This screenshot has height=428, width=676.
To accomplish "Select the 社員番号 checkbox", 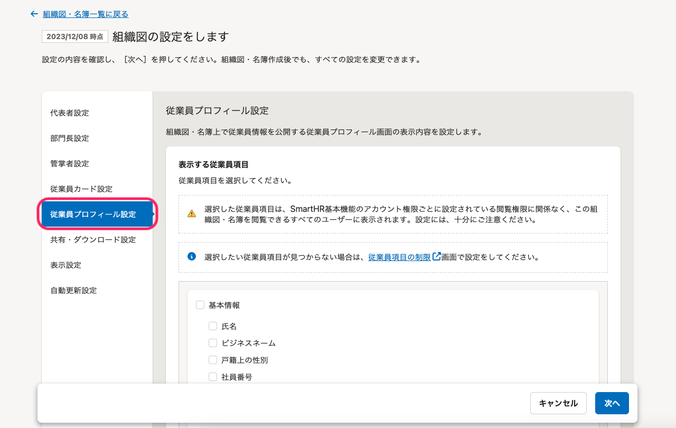I will point(213,377).
